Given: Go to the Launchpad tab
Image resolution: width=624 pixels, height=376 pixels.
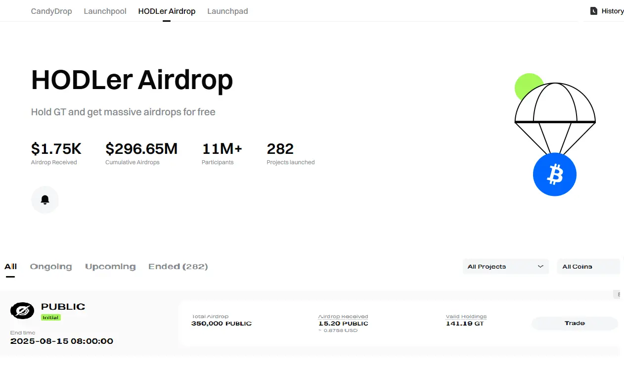Looking at the screenshot, I should point(227,11).
